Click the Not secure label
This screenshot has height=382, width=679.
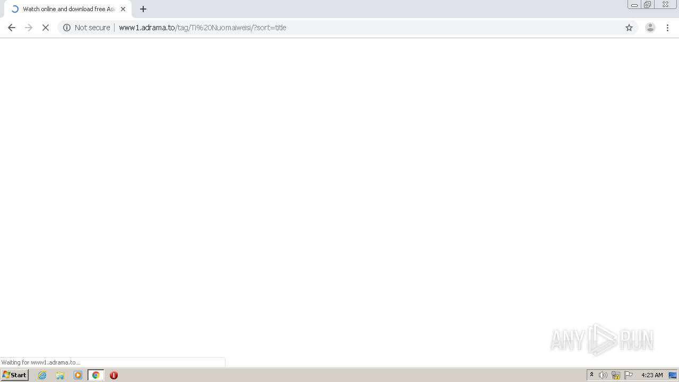click(92, 28)
